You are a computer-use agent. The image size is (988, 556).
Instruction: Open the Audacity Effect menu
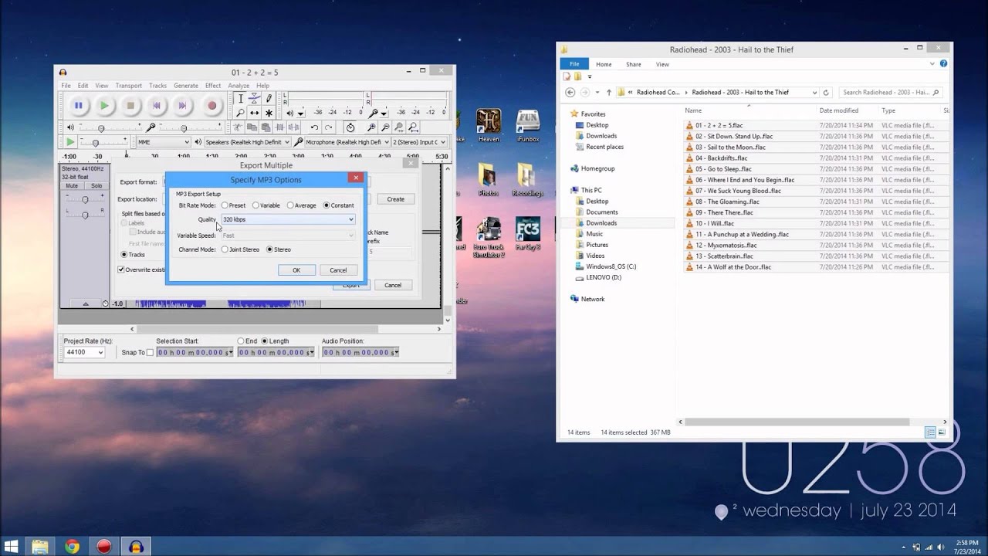coord(213,86)
